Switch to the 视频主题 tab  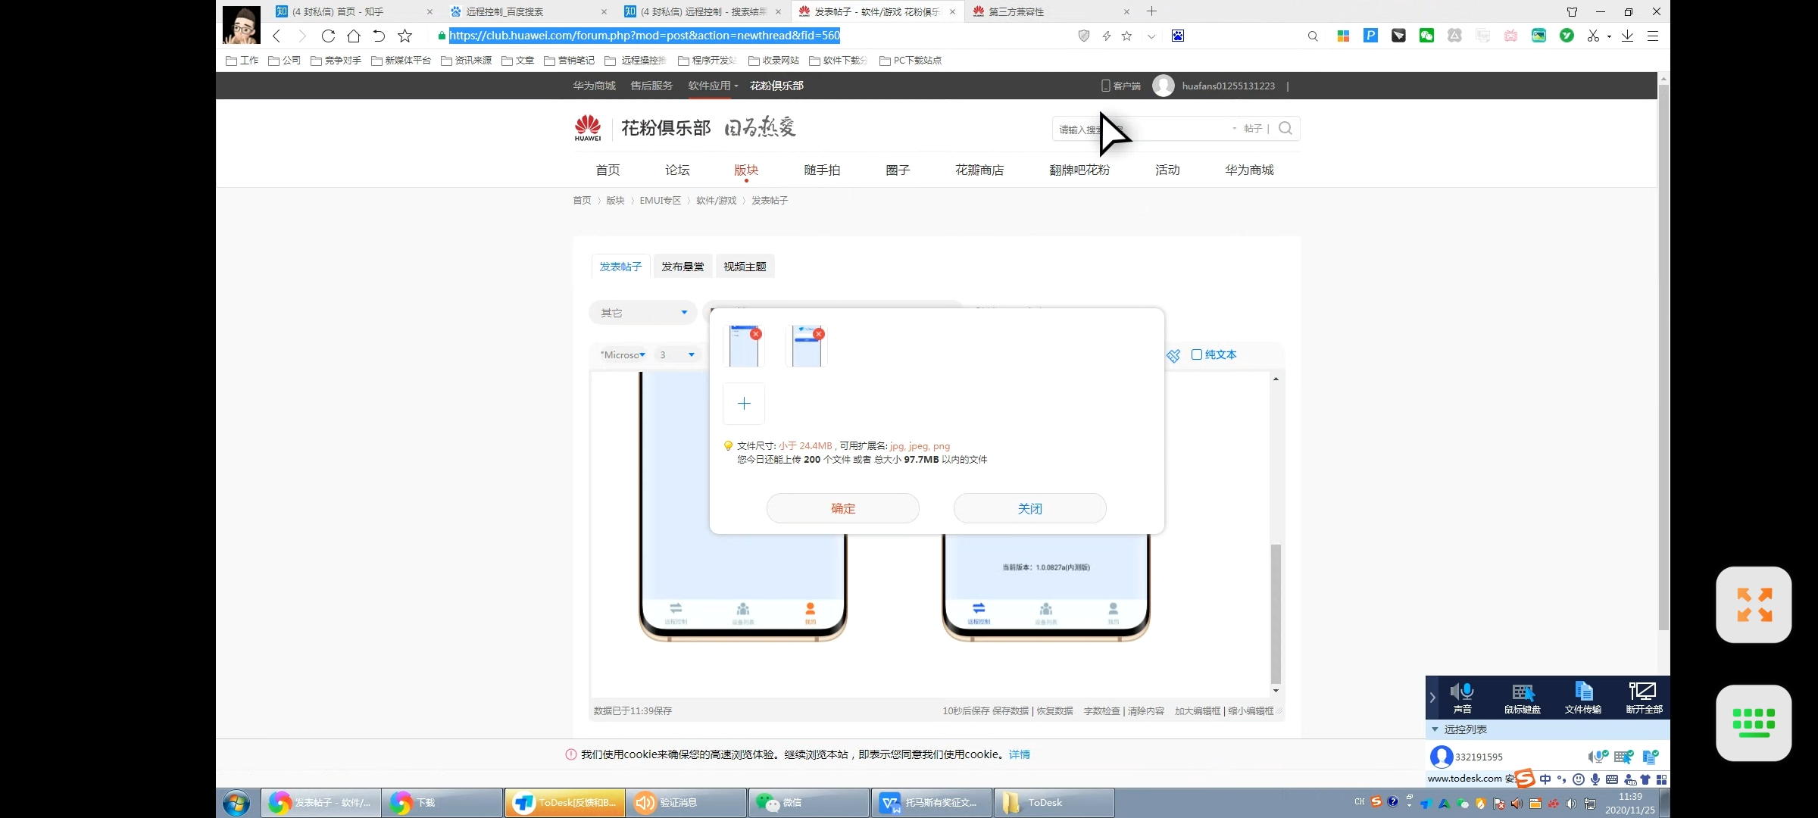745,267
